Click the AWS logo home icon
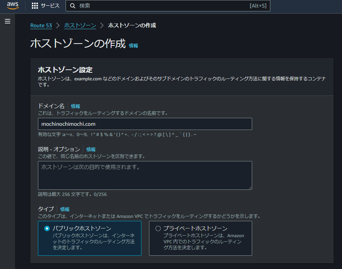This screenshot has width=342, height=269. click(13, 6)
